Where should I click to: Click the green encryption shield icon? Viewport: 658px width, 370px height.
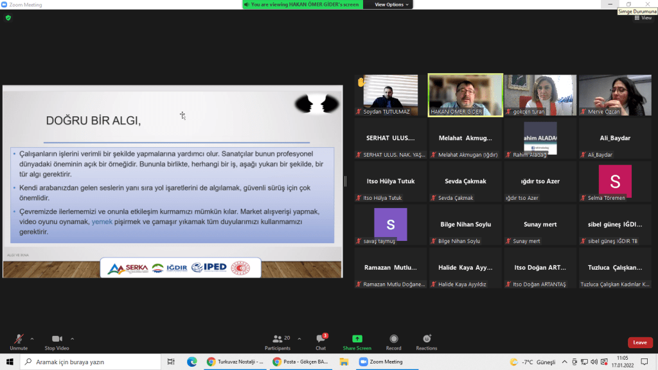[8, 18]
